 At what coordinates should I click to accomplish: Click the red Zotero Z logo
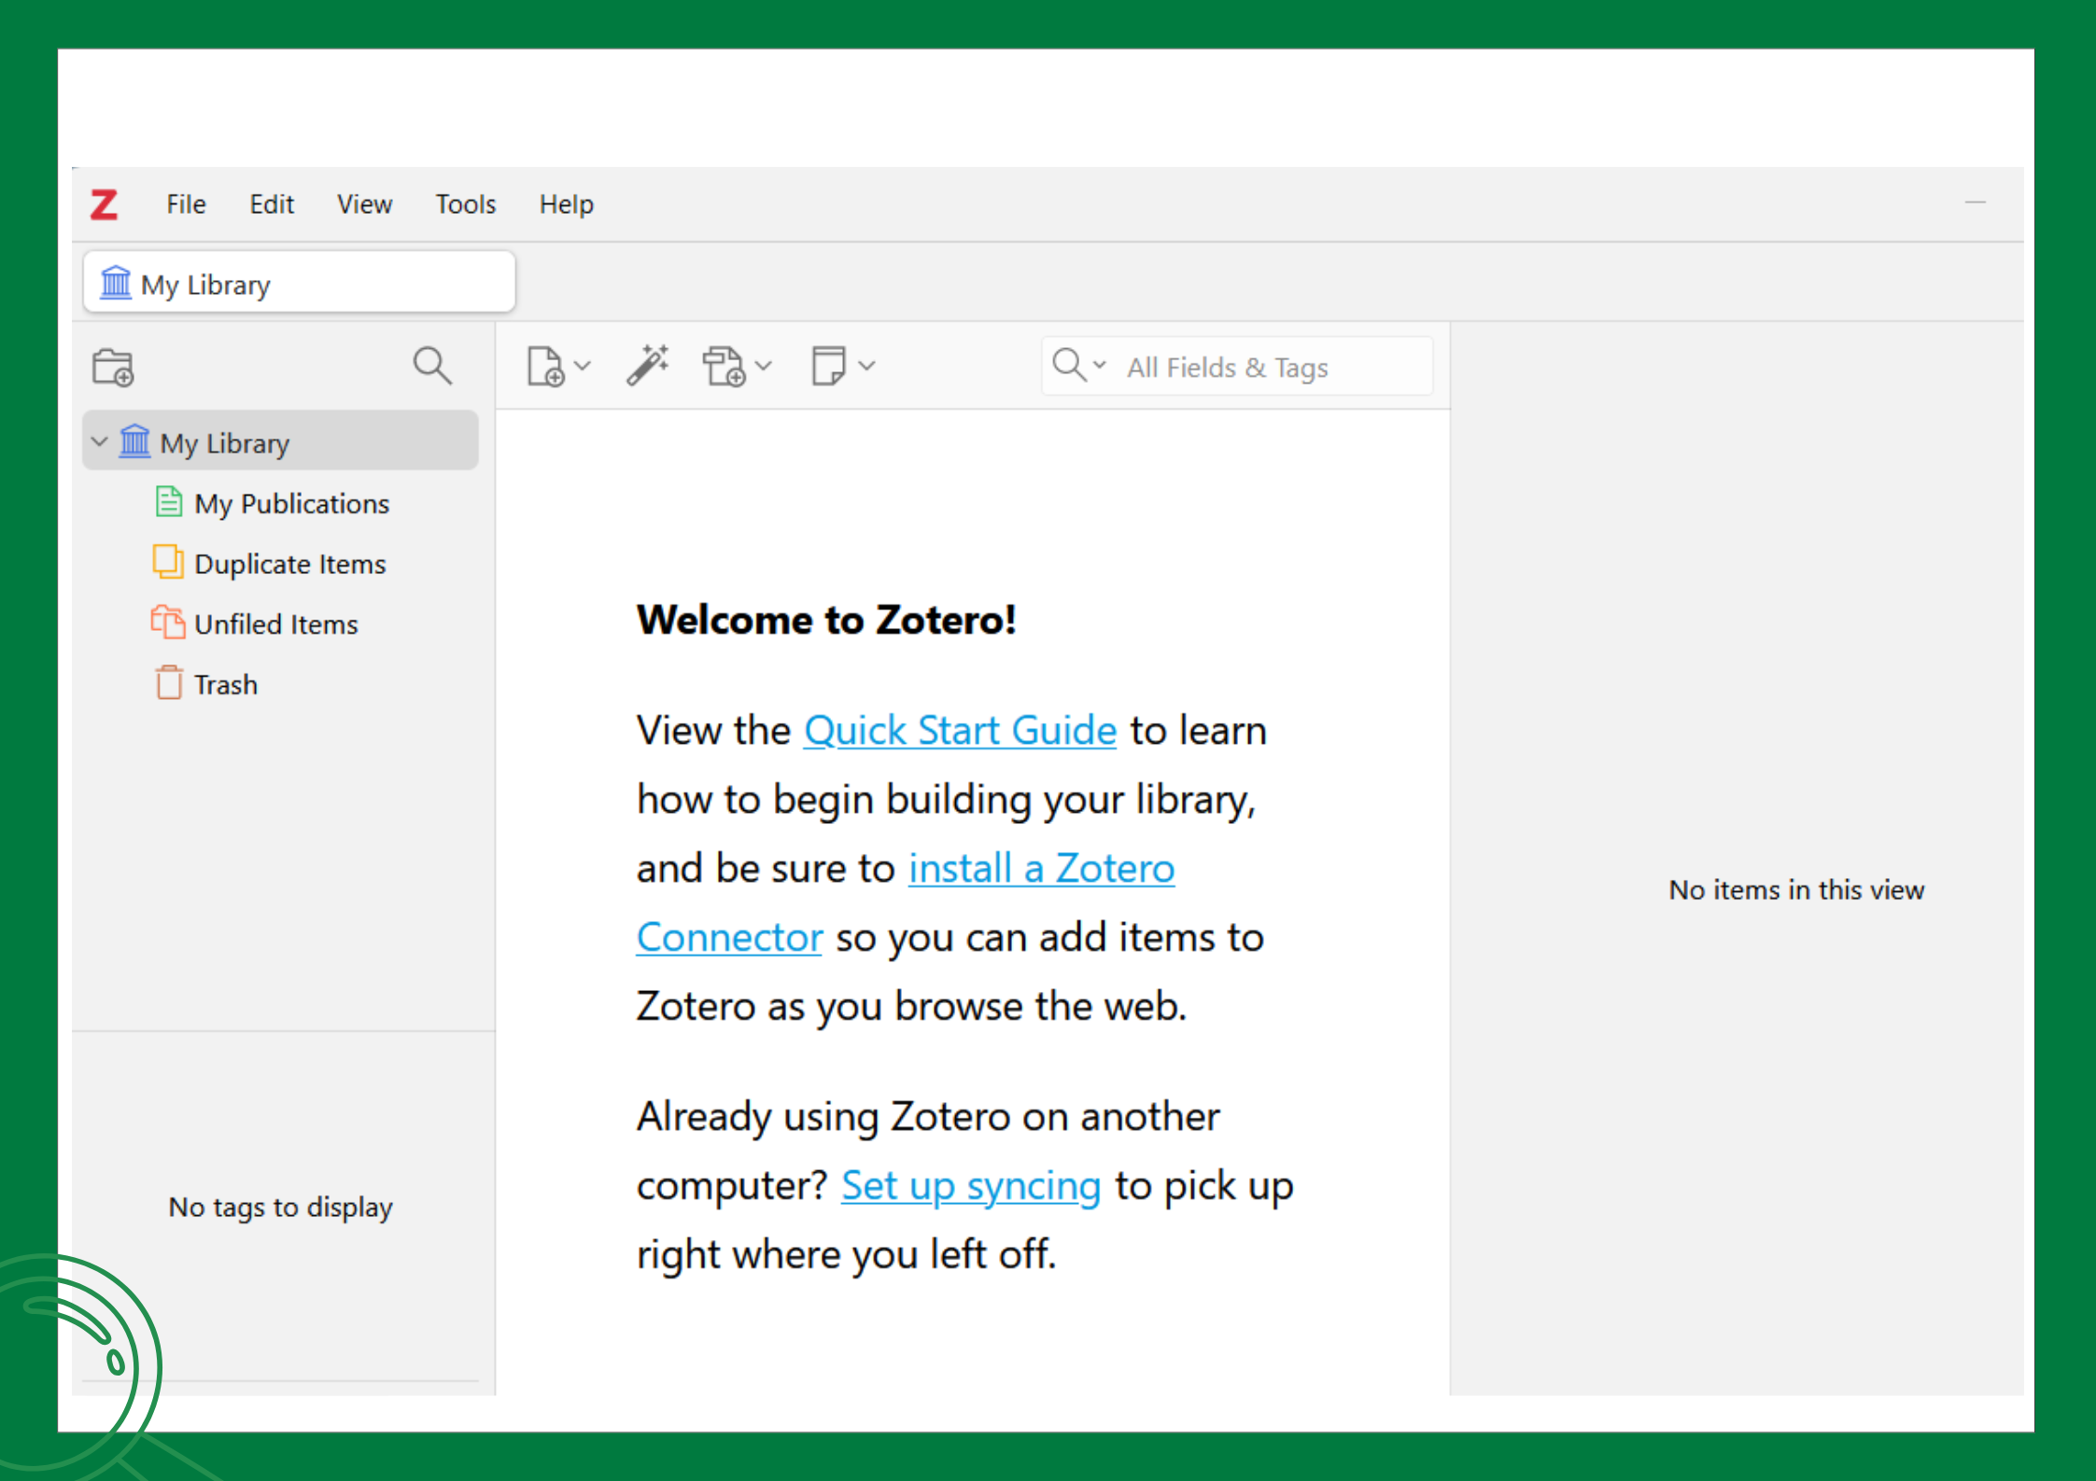(x=105, y=204)
